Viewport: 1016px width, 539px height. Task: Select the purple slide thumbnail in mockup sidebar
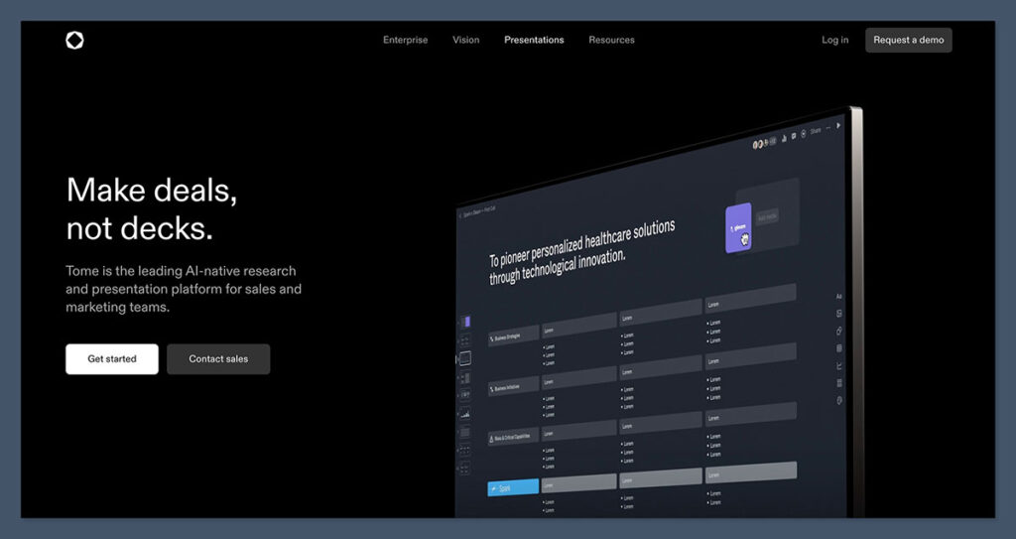(466, 322)
